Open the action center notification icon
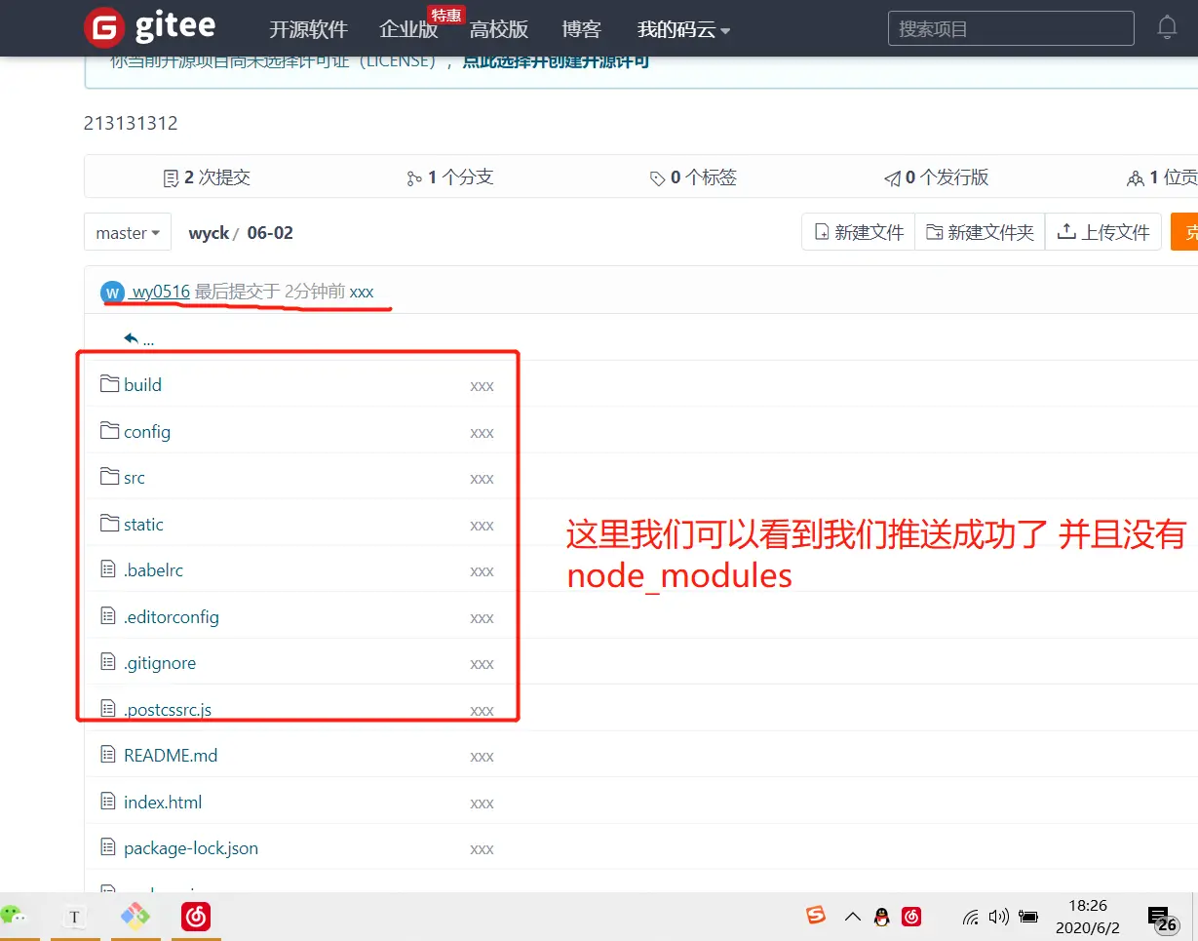This screenshot has height=941, width=1198. [x=1162, y=919]
